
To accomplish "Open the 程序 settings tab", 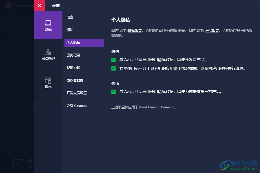I will (x=48, y=82).
